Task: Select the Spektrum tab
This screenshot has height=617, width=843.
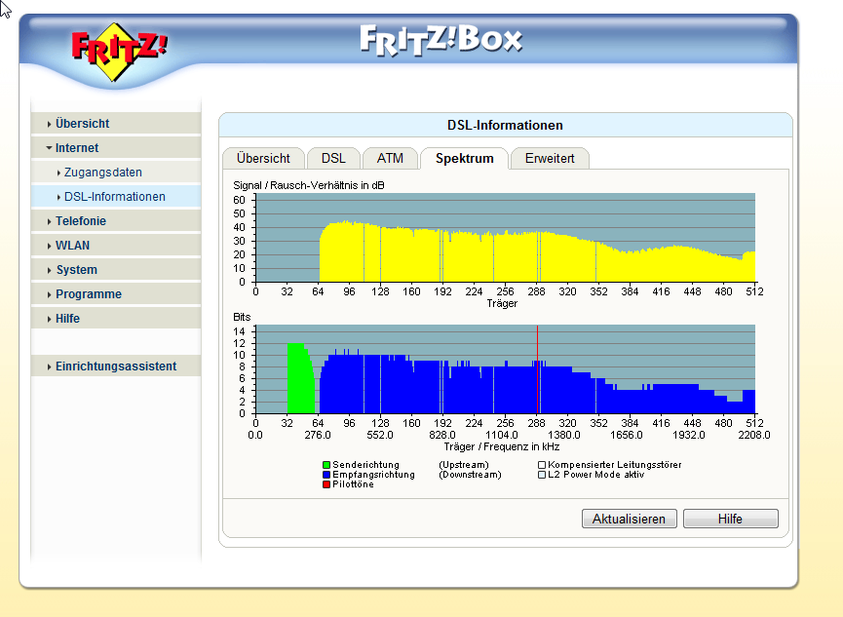Action: 465,158
